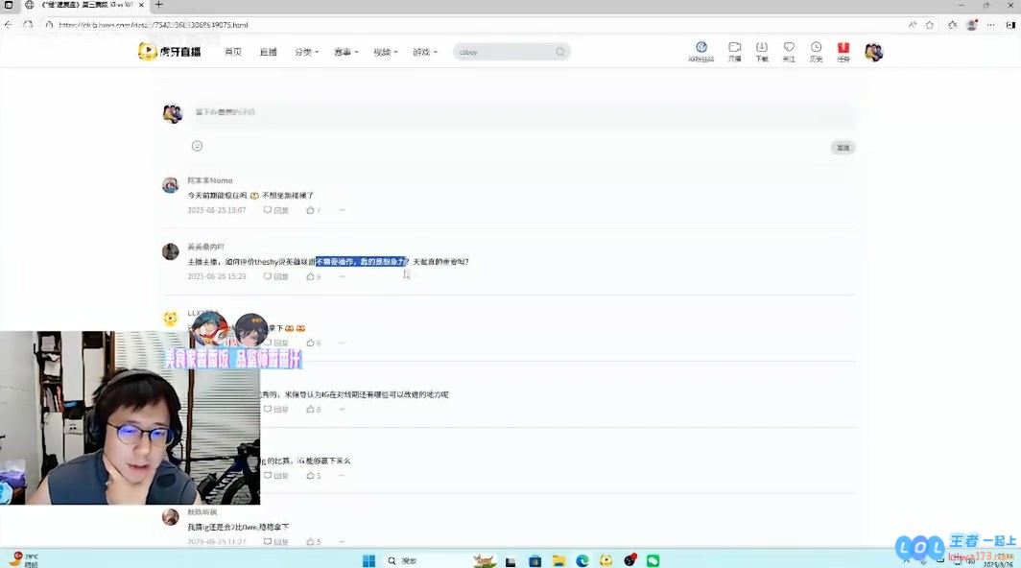Open avatar of the bottom commenter
1021x568 pixels.
point(171,516)
